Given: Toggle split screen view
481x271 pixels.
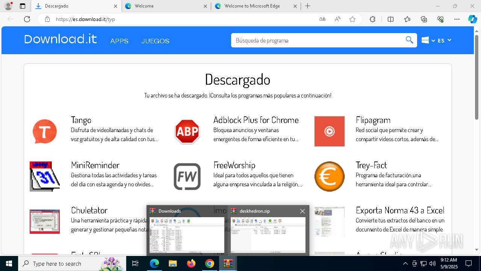Looking at the screenshot, I should click(x=390, y=19).
